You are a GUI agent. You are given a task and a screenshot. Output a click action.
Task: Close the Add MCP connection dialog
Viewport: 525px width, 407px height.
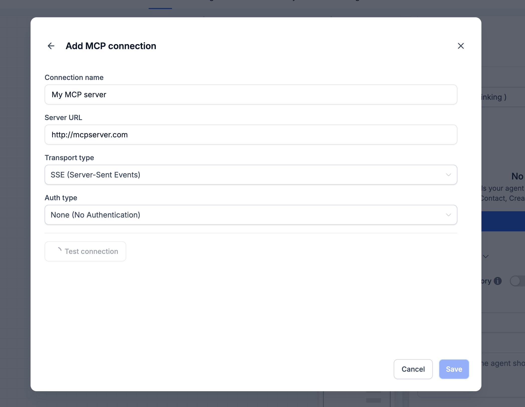[461, 46]
